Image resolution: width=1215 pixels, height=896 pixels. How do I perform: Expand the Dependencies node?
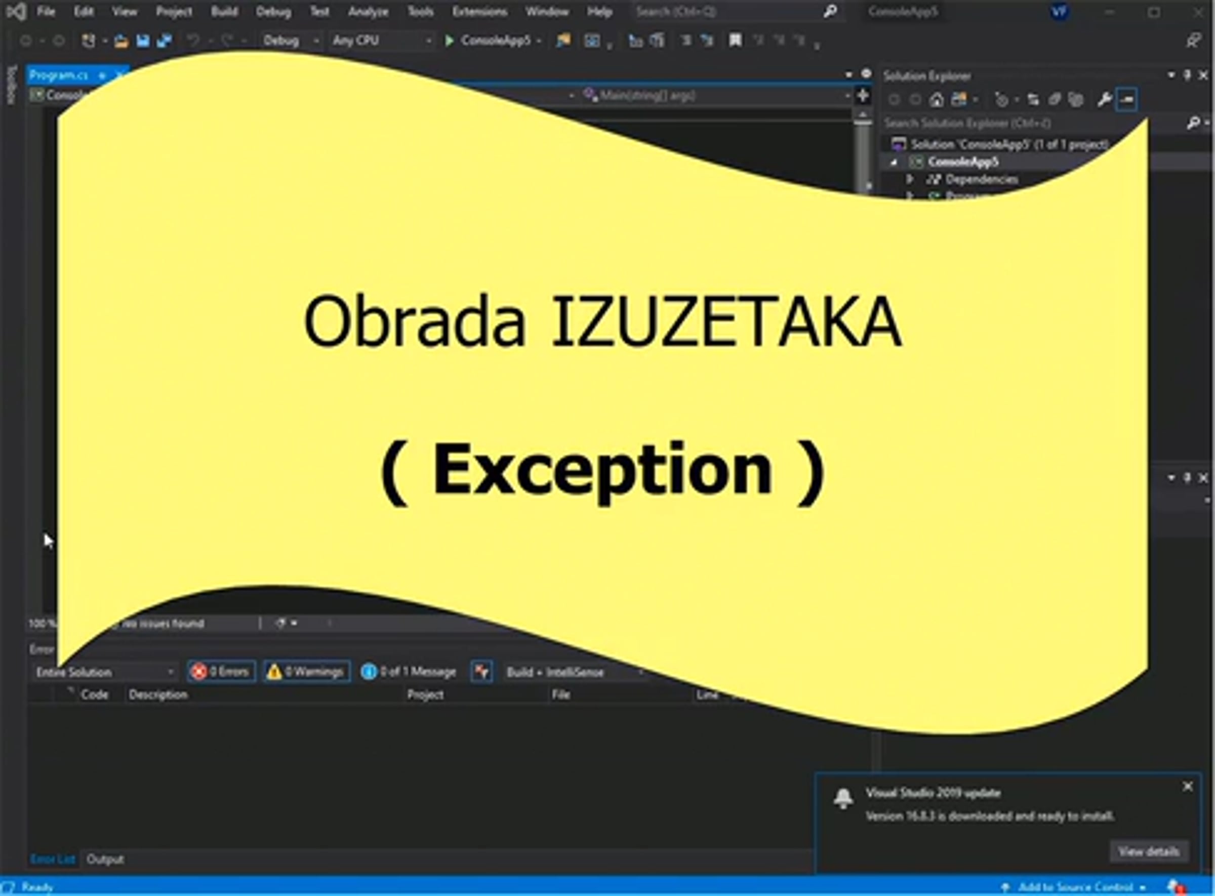click(910, 179)
